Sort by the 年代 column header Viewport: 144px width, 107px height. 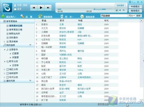point(106,21)
